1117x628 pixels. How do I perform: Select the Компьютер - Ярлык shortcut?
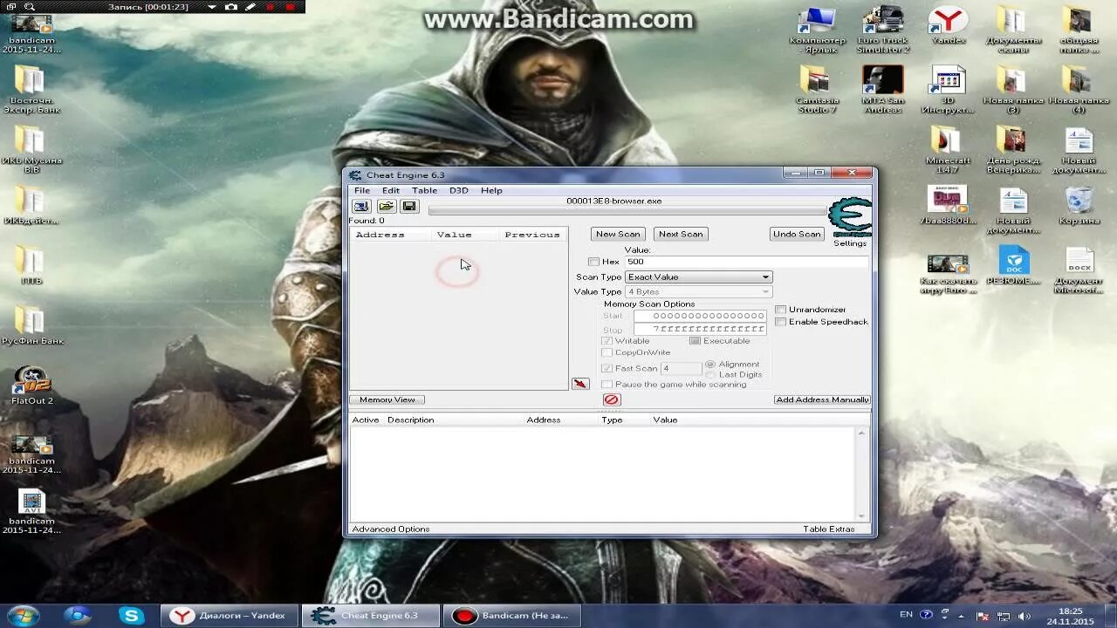[817, 30]
